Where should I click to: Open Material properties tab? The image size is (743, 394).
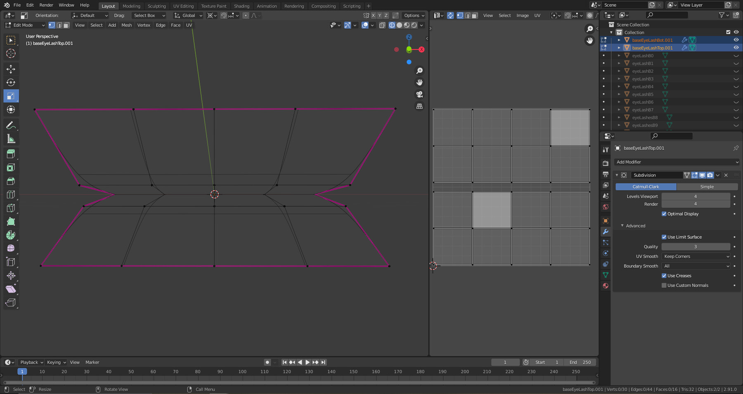click(606, 285)
